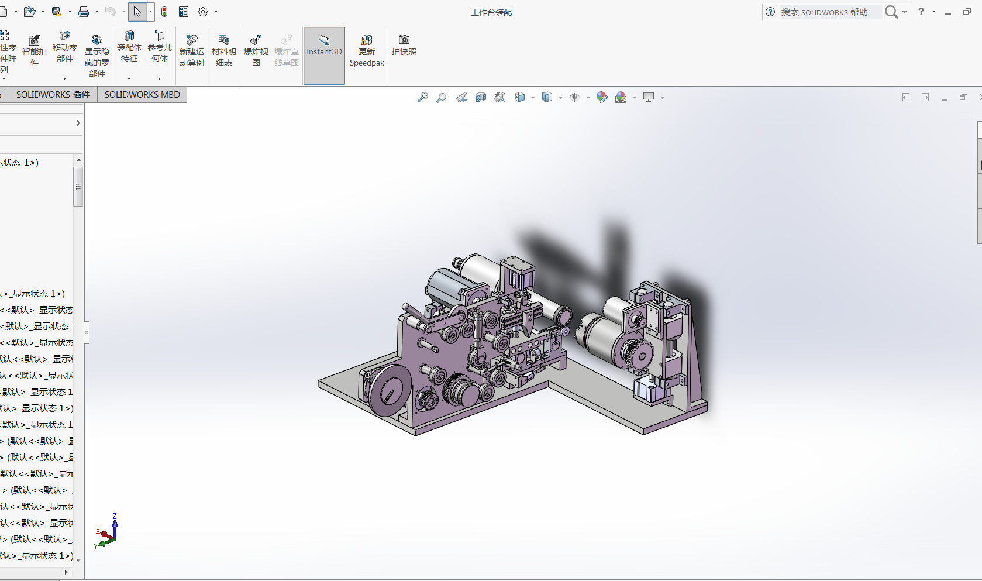The image size is (982, 581).
Task: Open dropdown arrow next to Print
Action: click(x=97, y=12)
